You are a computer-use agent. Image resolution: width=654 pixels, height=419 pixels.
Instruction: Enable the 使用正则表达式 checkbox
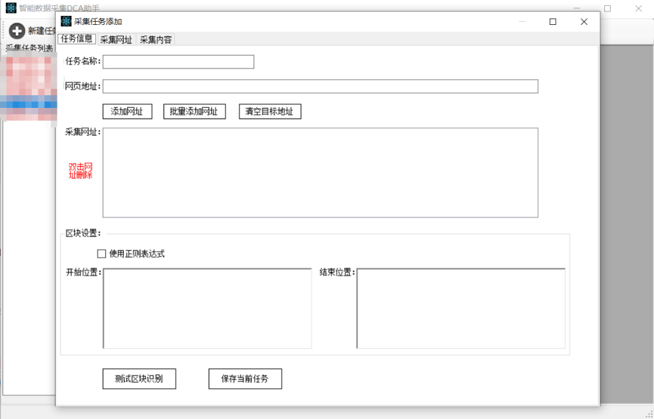coord(101,254)
